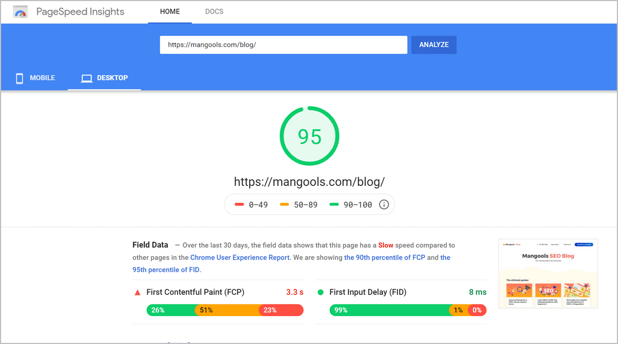Click the ANALYZE button
Image resolution: width=618 pixels, height=344 pixels.
click(433, 45)
